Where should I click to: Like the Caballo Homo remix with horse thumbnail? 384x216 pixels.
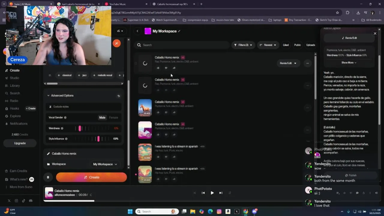[x=158, y=112]
